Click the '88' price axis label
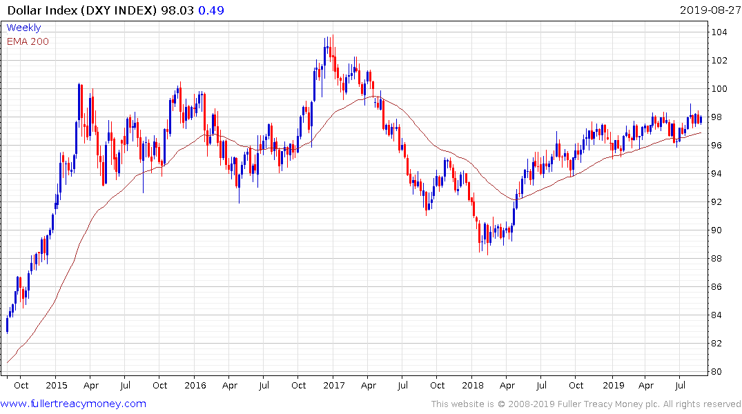 click(x=717, y=259)
